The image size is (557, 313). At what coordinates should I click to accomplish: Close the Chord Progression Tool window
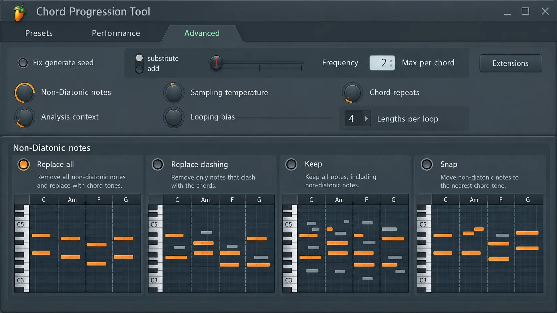[545, 11]
